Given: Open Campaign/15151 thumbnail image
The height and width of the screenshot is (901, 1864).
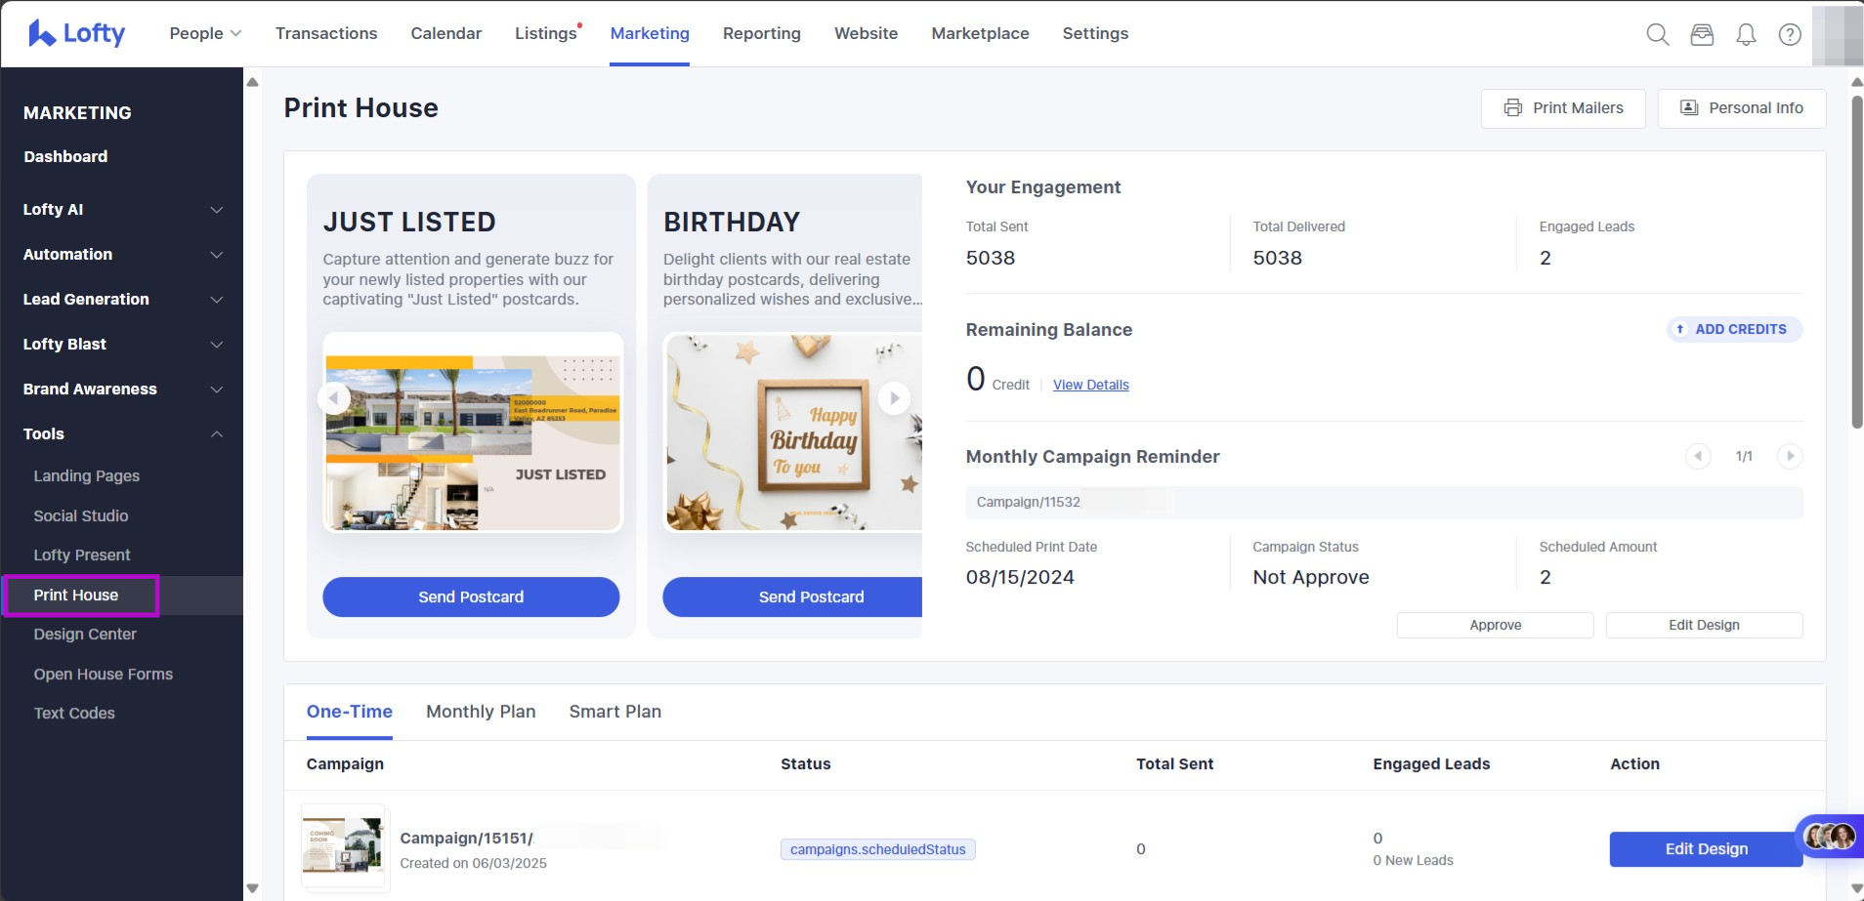Looking at the screenshot, I should pyautogui.click(x=344, y=845).
